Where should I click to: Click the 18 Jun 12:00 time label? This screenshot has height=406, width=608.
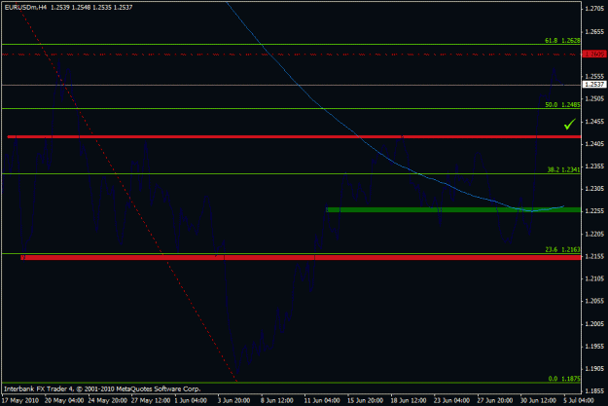coord(409,400)
